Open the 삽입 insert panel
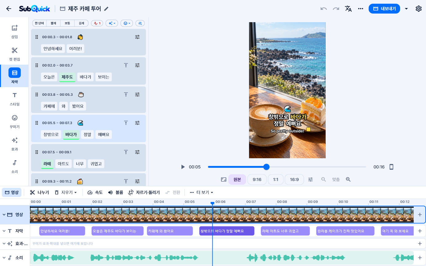Image resolution: width=426 pixels, height=266 pixels. (14, 32)
